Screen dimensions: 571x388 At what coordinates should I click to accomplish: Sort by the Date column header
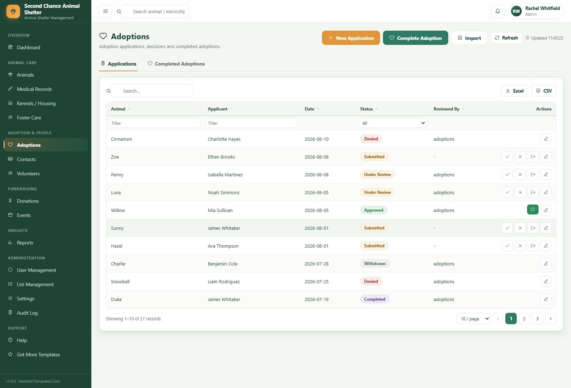click(312, 109)
